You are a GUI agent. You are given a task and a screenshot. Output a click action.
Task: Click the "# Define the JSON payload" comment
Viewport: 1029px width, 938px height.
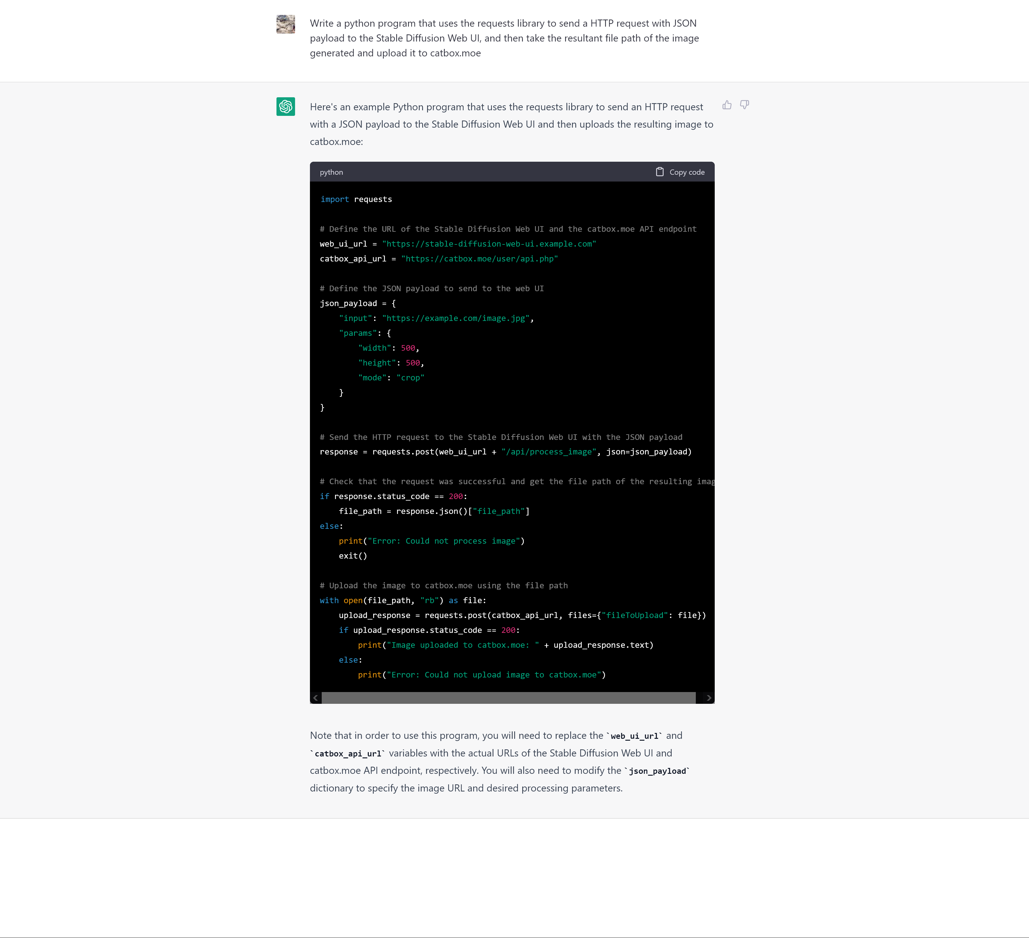click(x=432, y=289)
